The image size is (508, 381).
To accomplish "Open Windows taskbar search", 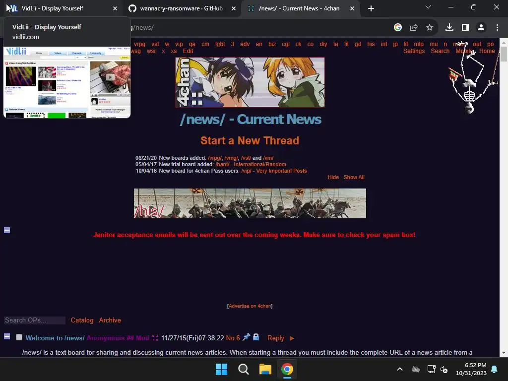I will (243, 369).
